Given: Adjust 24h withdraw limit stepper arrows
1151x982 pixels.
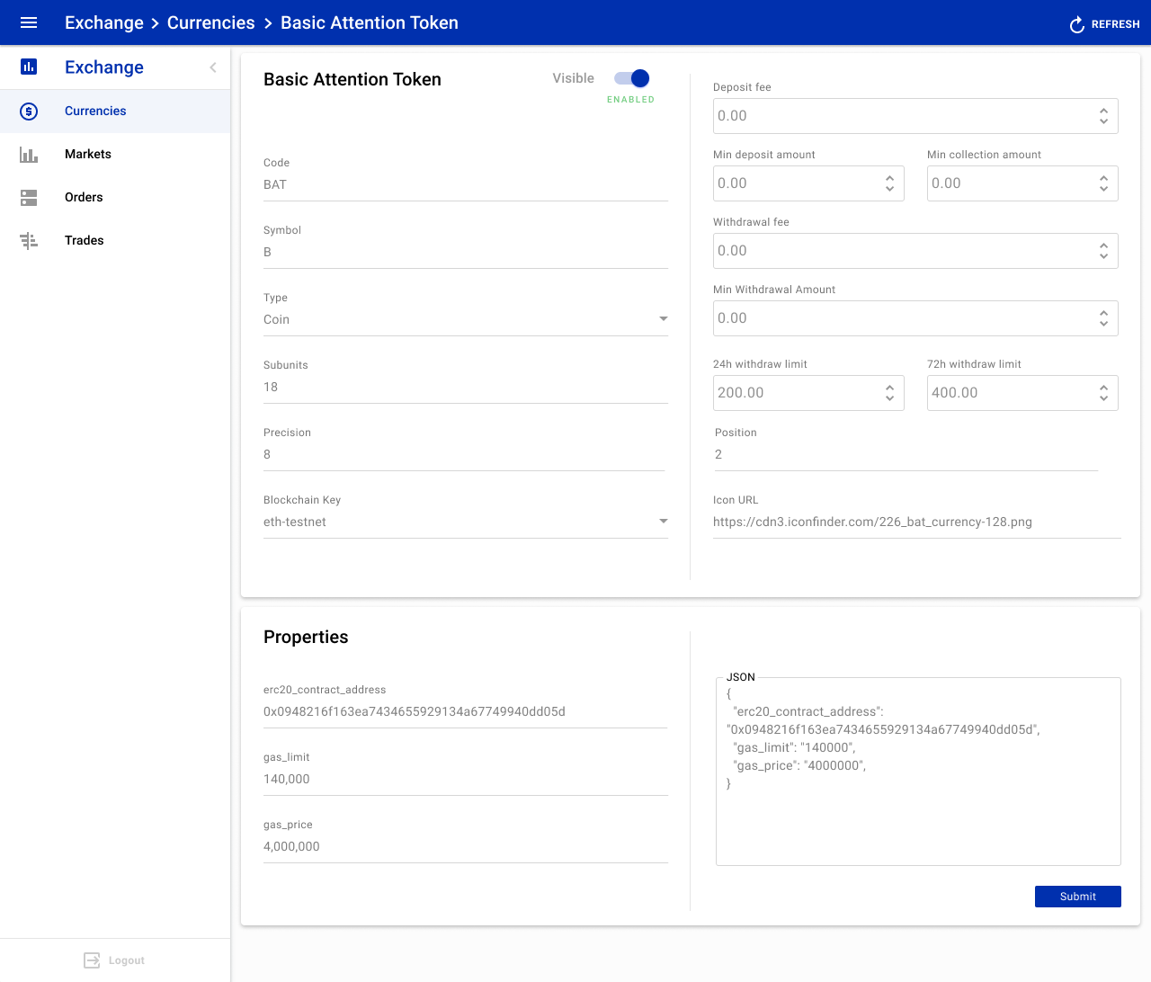Looking at the screenshot, I should pos(889,393).
